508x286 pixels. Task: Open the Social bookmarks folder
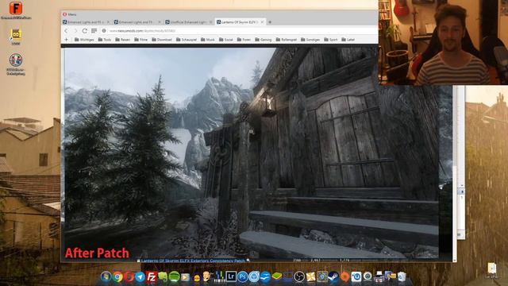click(x=225, y=40)
